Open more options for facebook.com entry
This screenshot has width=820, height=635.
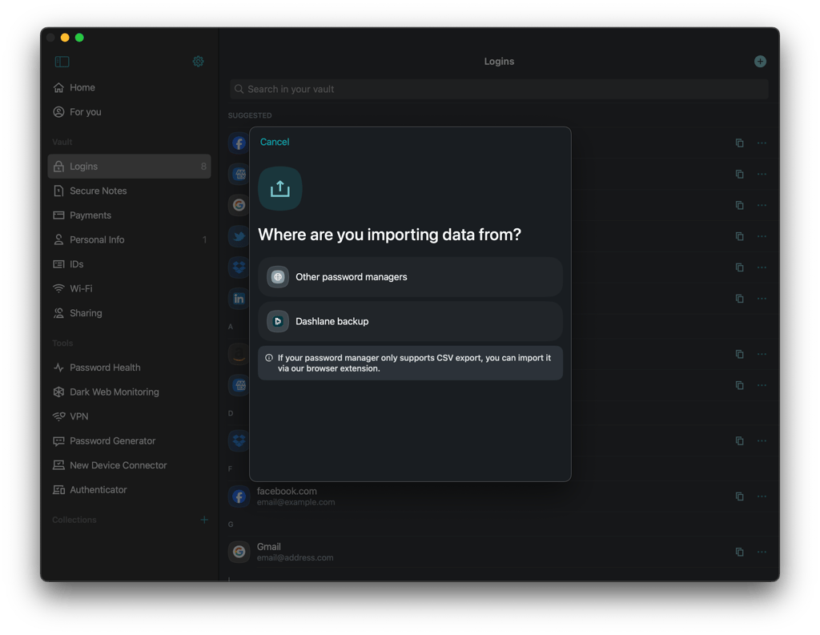(762, 496)
